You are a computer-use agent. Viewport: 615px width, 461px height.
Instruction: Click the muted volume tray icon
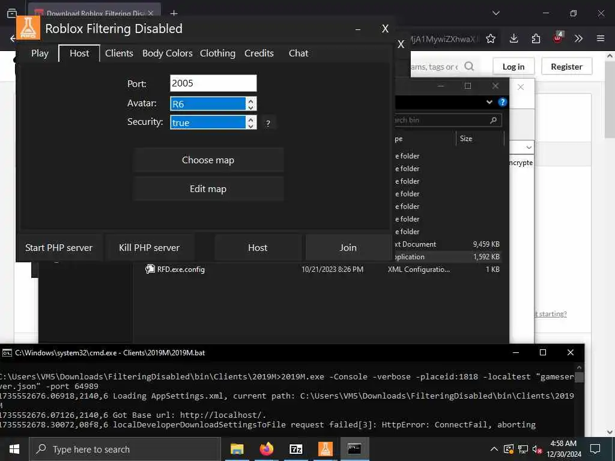tap(537, 449)
